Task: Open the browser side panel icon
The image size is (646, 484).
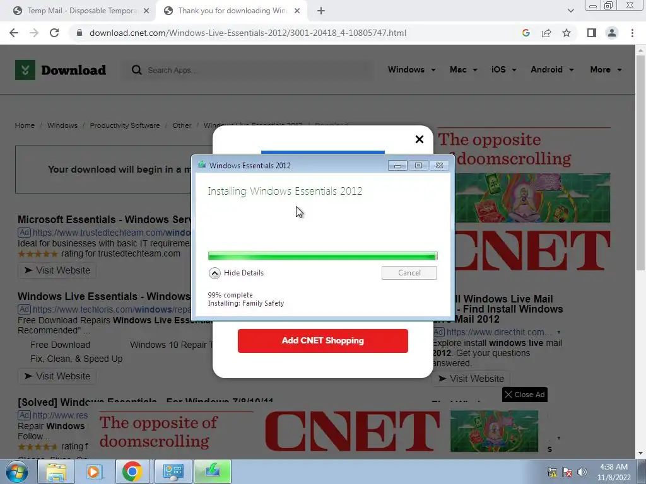Action: click(592, 33)
